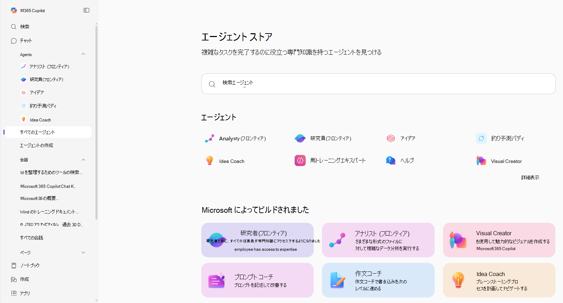Screen dimensions: 563x303
Task: Click the アイデア agent icon in list
Action: click(x=391, y=138)
